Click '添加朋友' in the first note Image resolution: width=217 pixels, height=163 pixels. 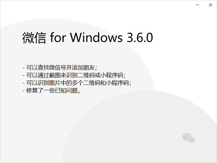[83, 68]
